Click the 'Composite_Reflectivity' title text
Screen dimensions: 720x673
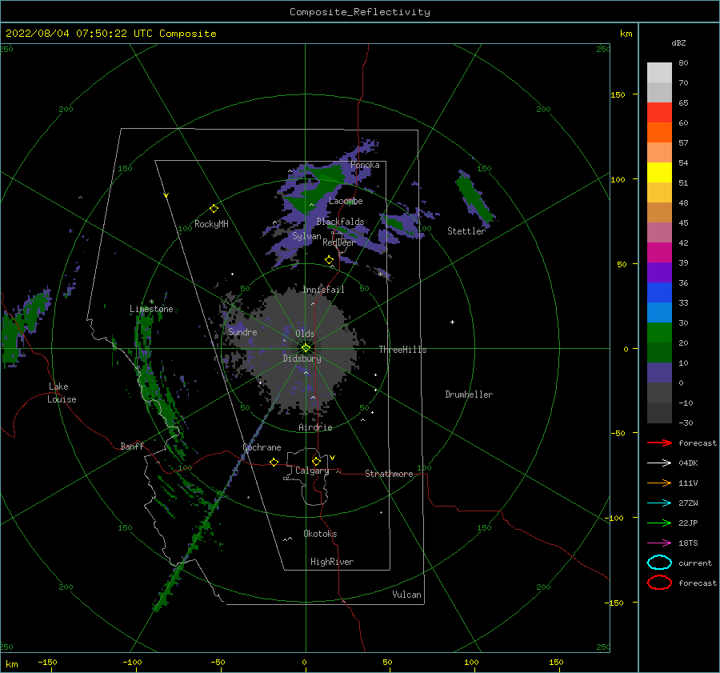[x=360, y=12]
